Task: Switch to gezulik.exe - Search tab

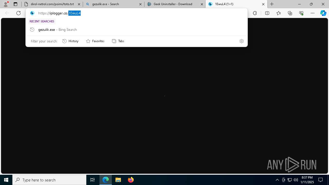Action: pos(113,4)
